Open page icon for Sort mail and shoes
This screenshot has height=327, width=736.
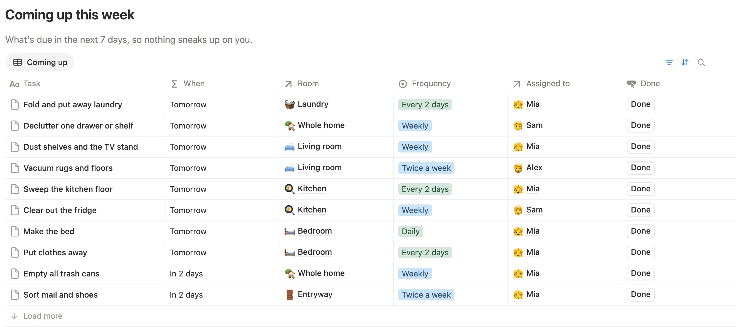pyautogui.click(x=15, y=295)
